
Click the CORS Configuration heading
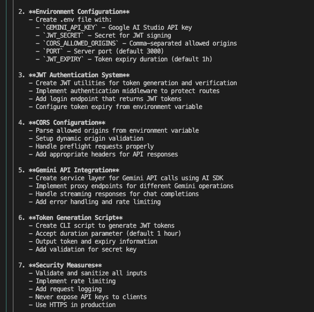pos(62,122)
